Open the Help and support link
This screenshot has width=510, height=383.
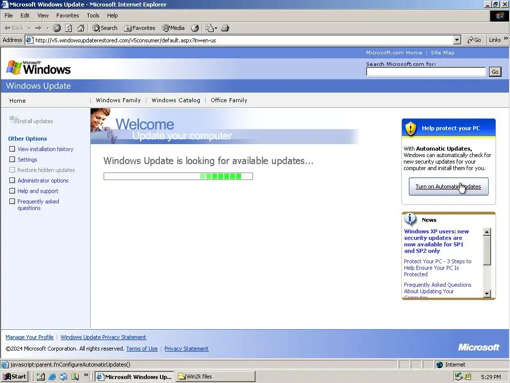click(x=38, y=191)
